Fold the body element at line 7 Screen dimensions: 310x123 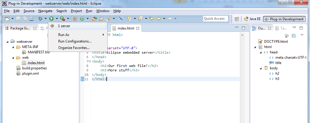tap(90, 61)
